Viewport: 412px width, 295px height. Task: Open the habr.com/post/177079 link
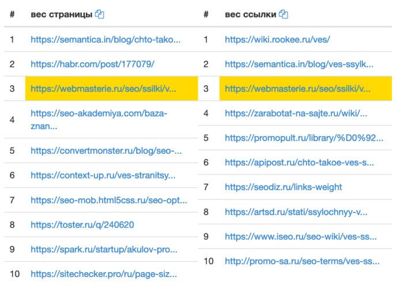click(x=92, y=64)
